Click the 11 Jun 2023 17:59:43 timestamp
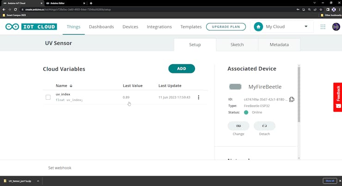Viewport: 342px width, 186px height. click(174, 97)
